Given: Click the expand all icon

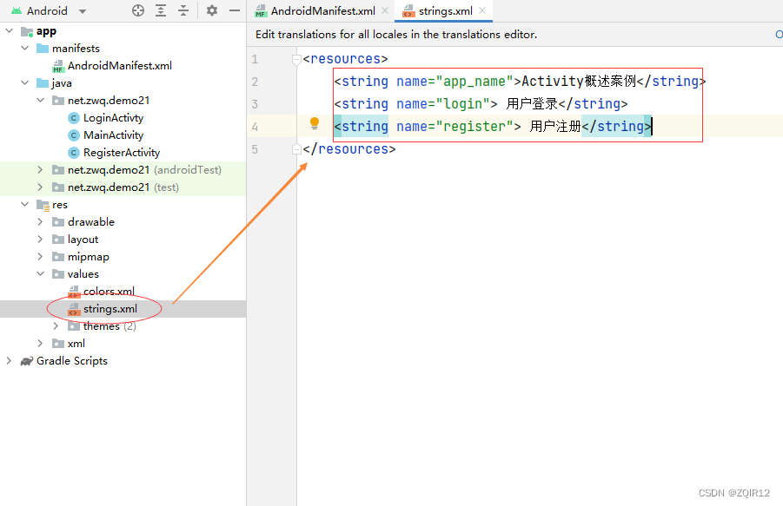Looking at the screenshot, I should tap(161, 10).
